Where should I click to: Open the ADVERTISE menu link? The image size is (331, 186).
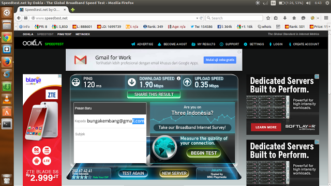click(142, 44)
